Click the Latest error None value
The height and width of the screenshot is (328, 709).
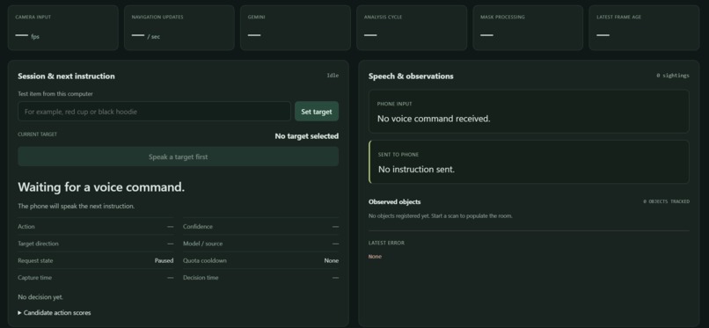(375, 256)
